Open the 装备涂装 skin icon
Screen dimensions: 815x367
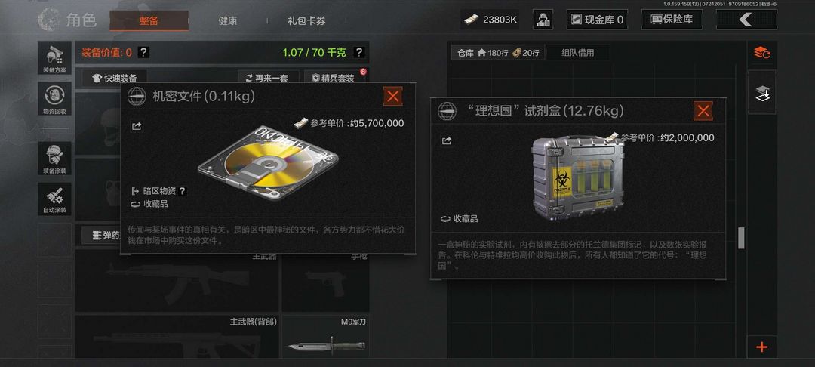(x=54, y=158)
